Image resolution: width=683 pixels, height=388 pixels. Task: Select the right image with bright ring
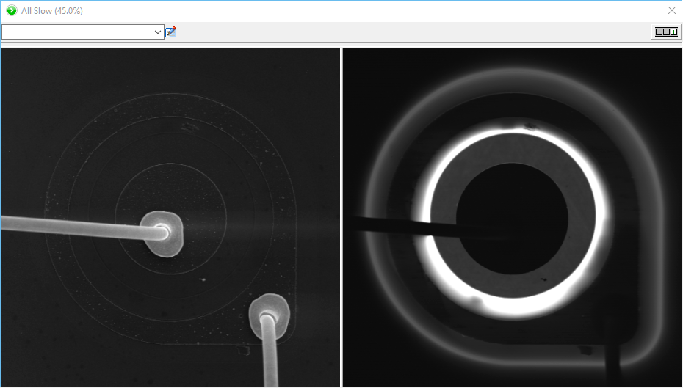(513, 217)
